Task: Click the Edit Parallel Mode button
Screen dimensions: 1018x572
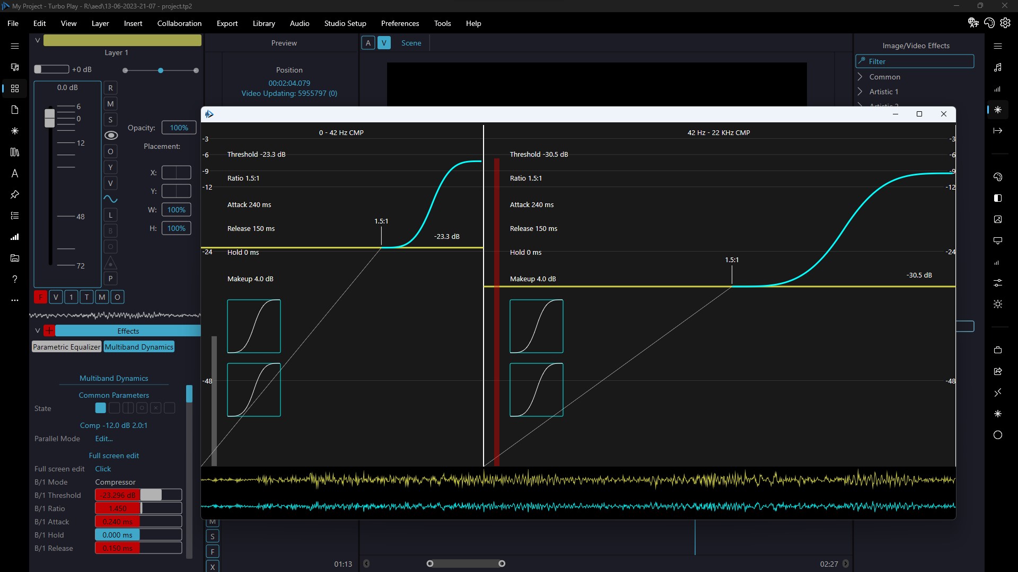Action: [x=103, y=439]
